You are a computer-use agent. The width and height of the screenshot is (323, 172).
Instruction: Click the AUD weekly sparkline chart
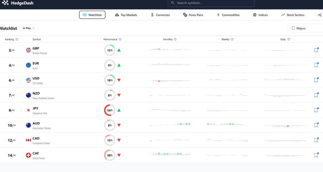click(x=227, y=125)
